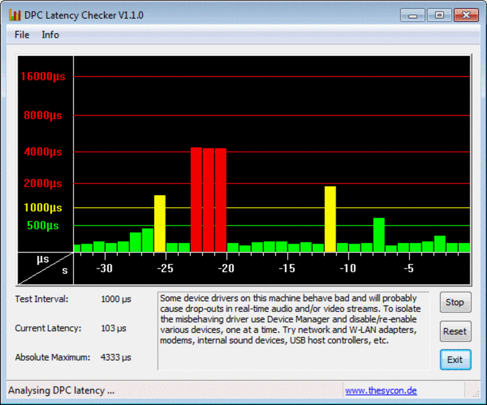Viewport: 487px width, 405px height.
Task: Click the DPC Latency Checker title bar icon
Action: [x=15, y=15]
